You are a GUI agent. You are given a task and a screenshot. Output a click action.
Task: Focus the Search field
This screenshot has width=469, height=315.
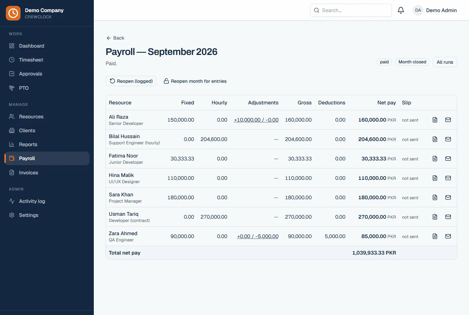pyautogui.click(x=351, y=10)
